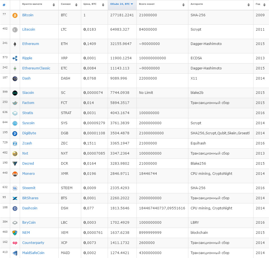Screen dimensions: 269x258
Task: Open the Nxt link
Action: (25, 153)
